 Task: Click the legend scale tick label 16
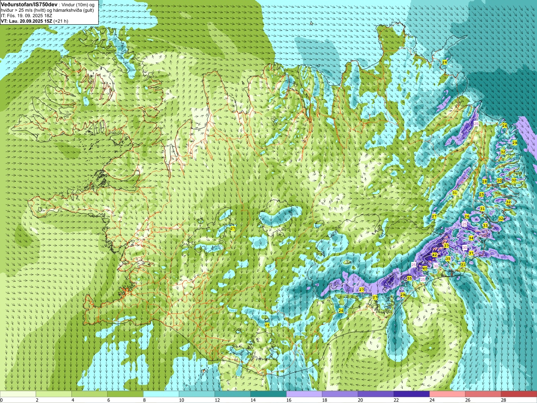[x=289, y=400]
